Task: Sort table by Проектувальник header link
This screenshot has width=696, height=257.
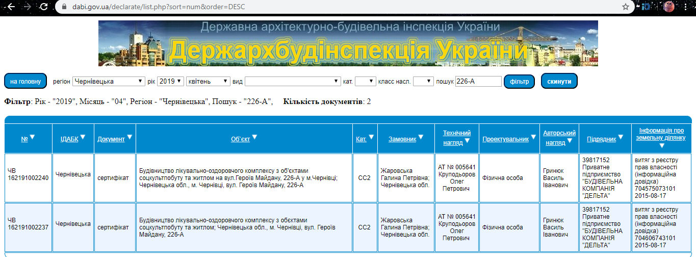Action: point(505,139)
